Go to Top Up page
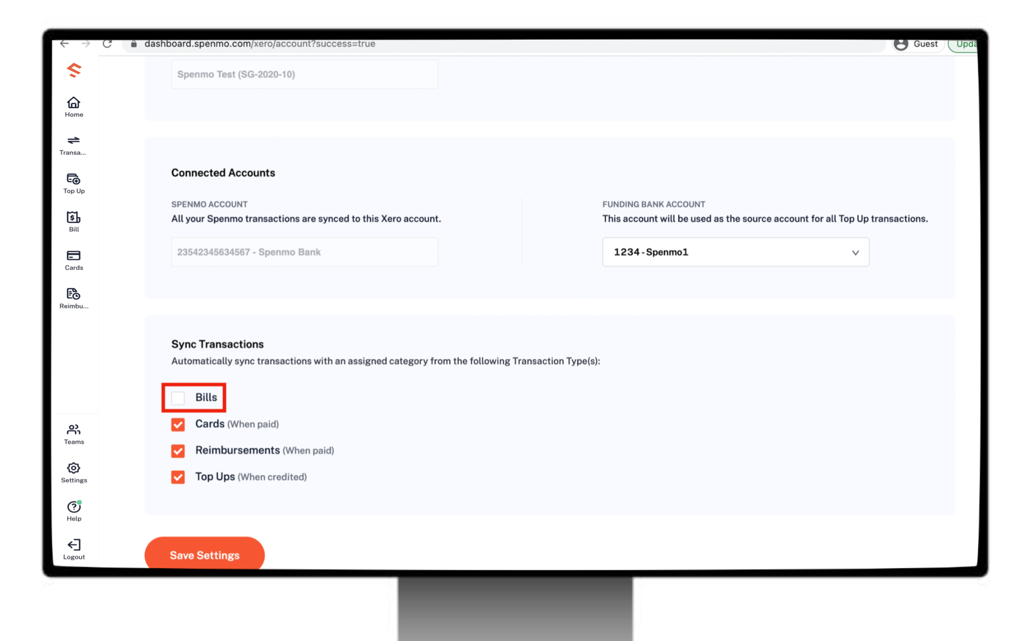The height and width of the screenshot is (641, 1020). [x=74, y=184]
